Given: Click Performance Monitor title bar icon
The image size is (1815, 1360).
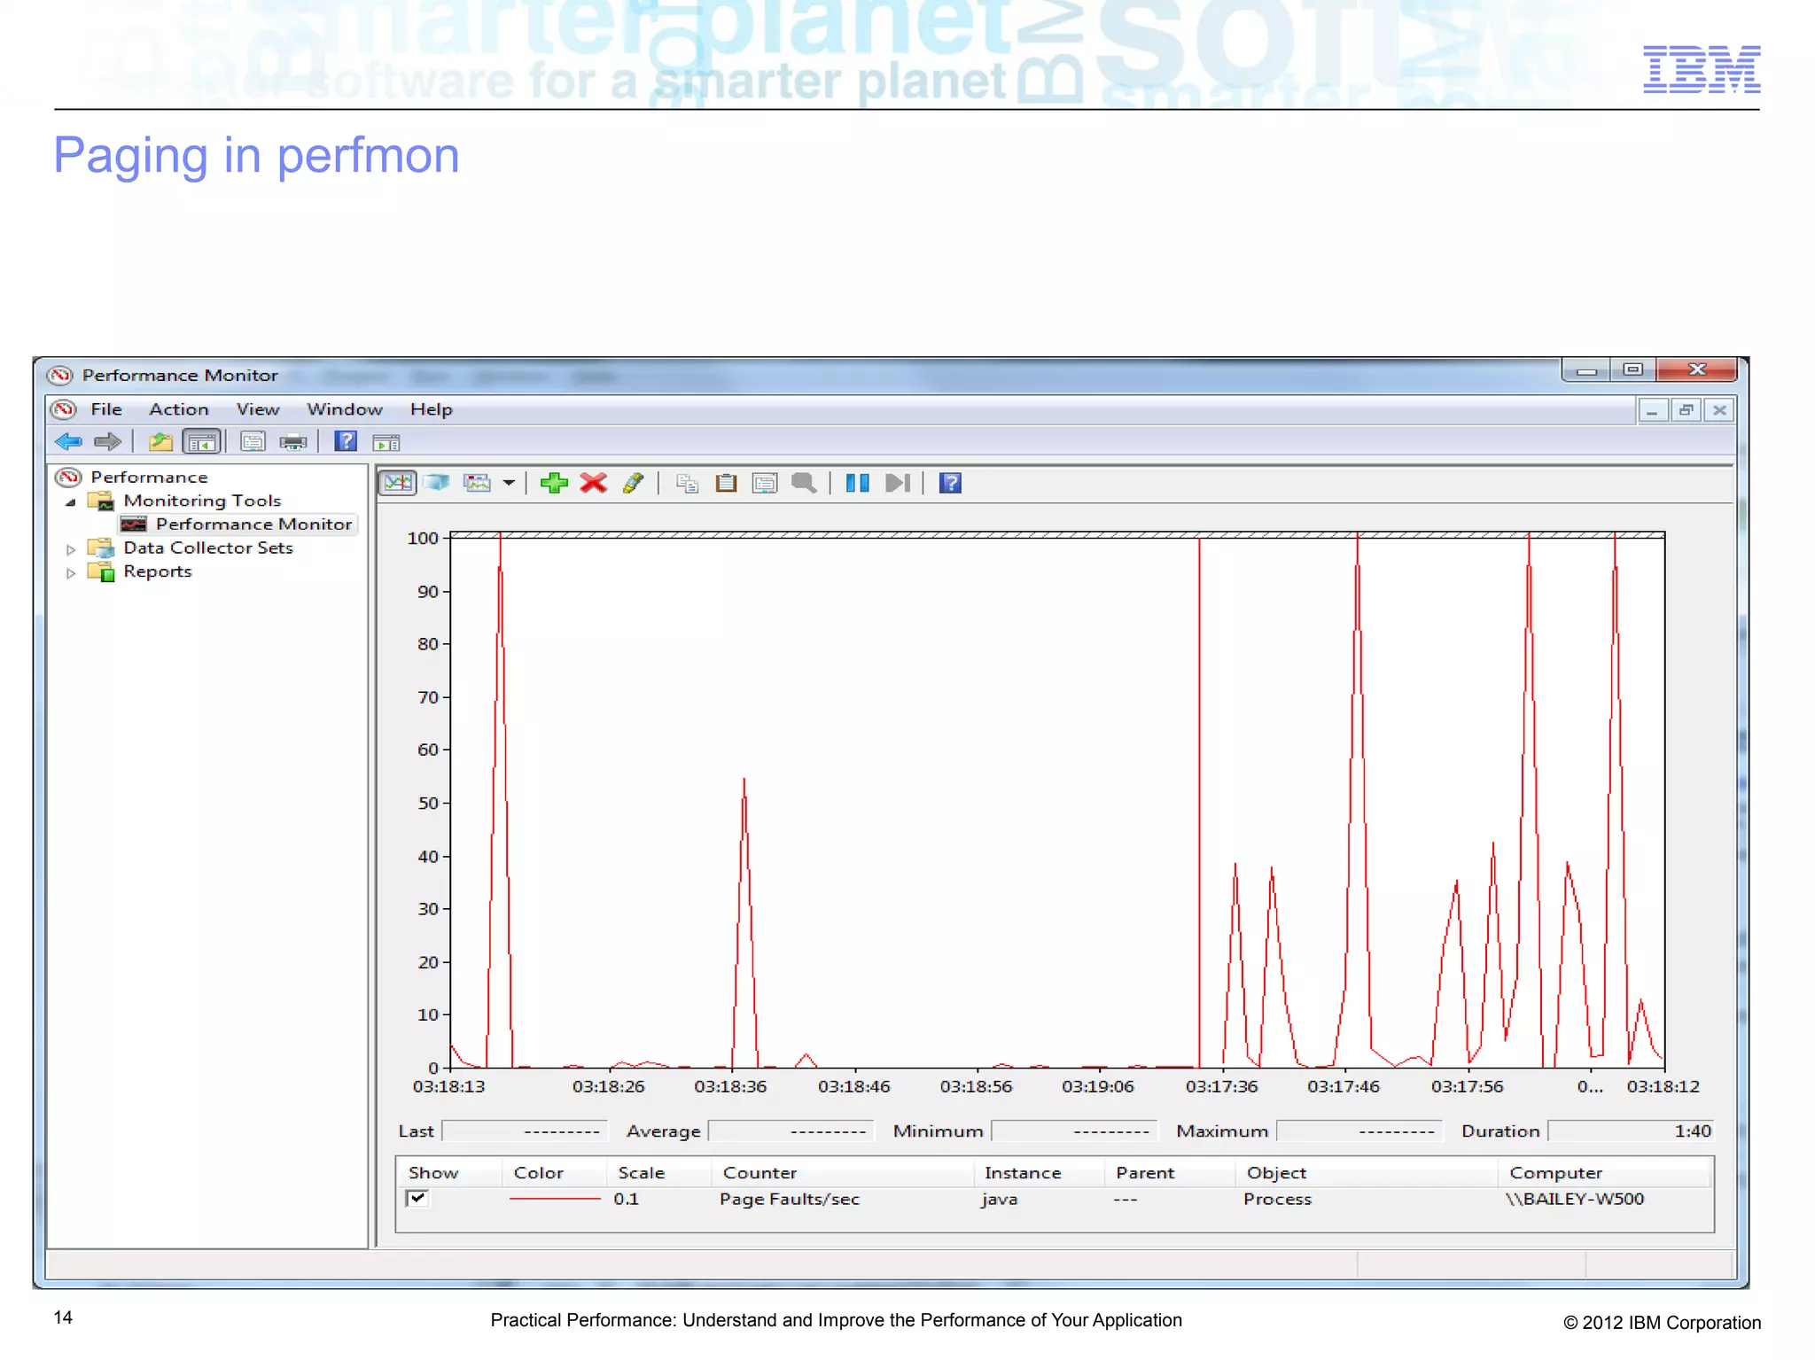Looking at the screenshot, I should [x=59, y=375].
